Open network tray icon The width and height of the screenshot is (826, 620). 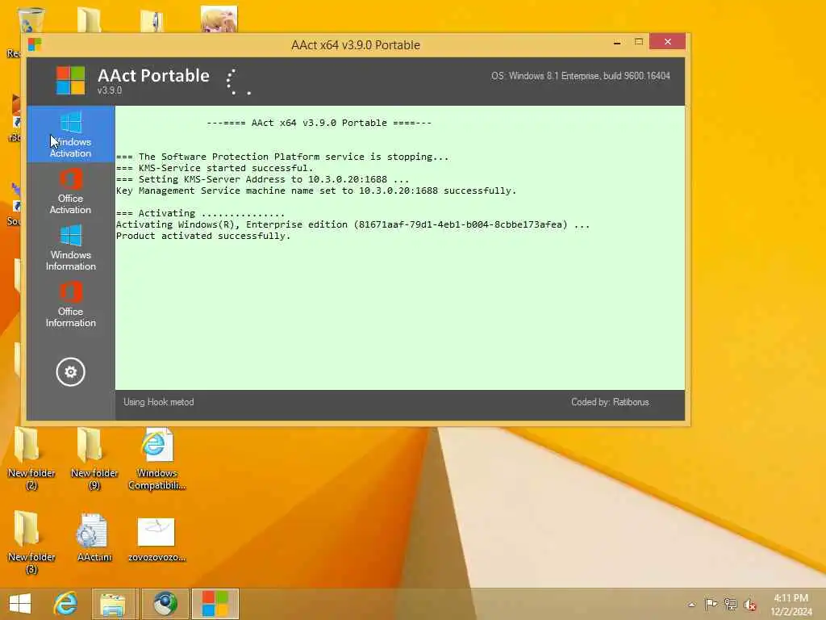pos(731,604)
